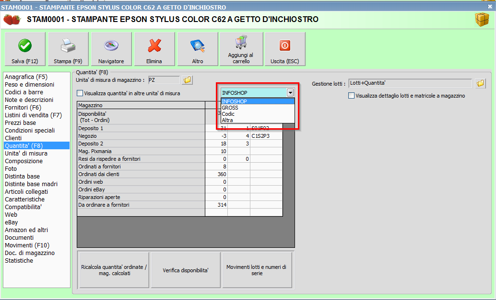Choose Codic from the dropdown list
Screen dimensions: 496x300
(x=258, y=114)
